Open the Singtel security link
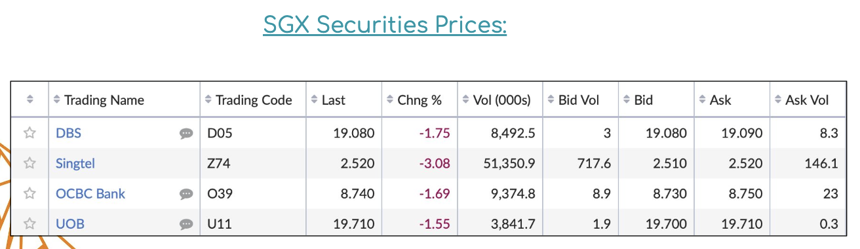The width and height of the screenshot is (860, 249). pyautogui.click(x=75, y=163)
